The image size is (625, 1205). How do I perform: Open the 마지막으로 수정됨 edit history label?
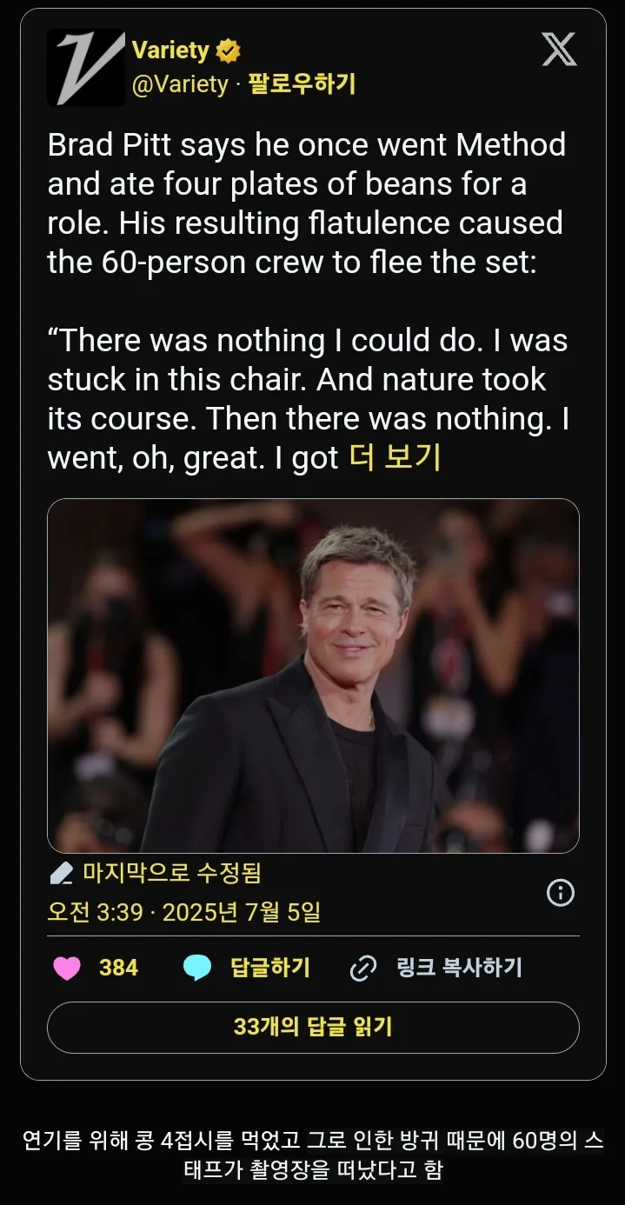coord(172,872)
